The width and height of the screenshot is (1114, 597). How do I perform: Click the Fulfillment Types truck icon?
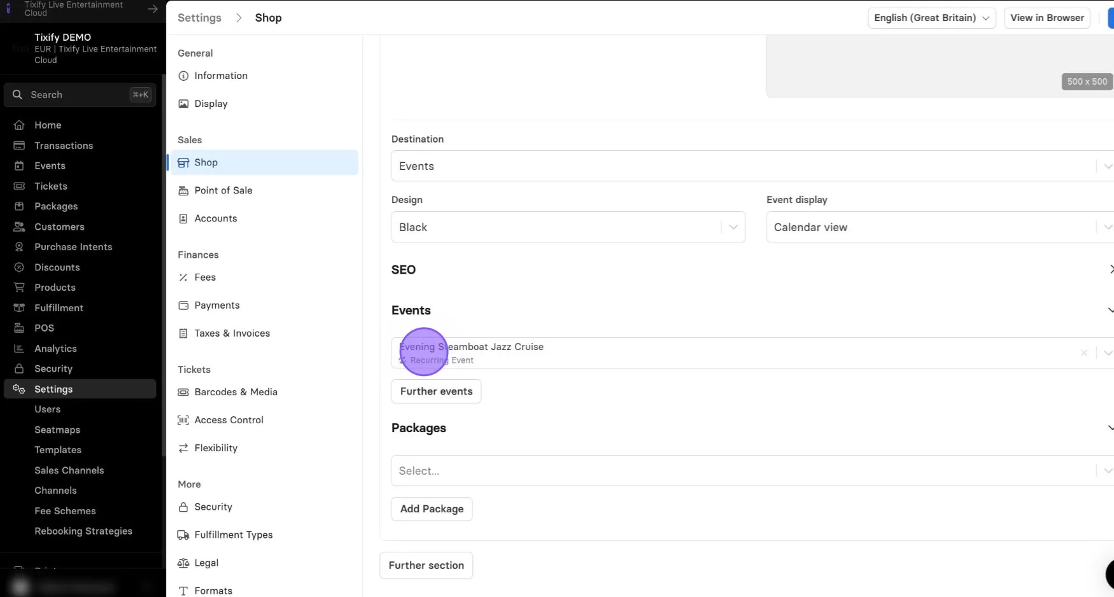(x=183, y=535)
